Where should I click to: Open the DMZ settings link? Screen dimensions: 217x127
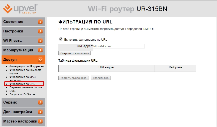pos(13,91)
